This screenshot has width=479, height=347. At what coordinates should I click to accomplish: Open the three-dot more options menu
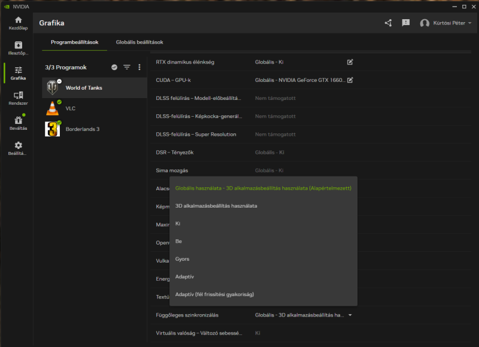[140, 67]
